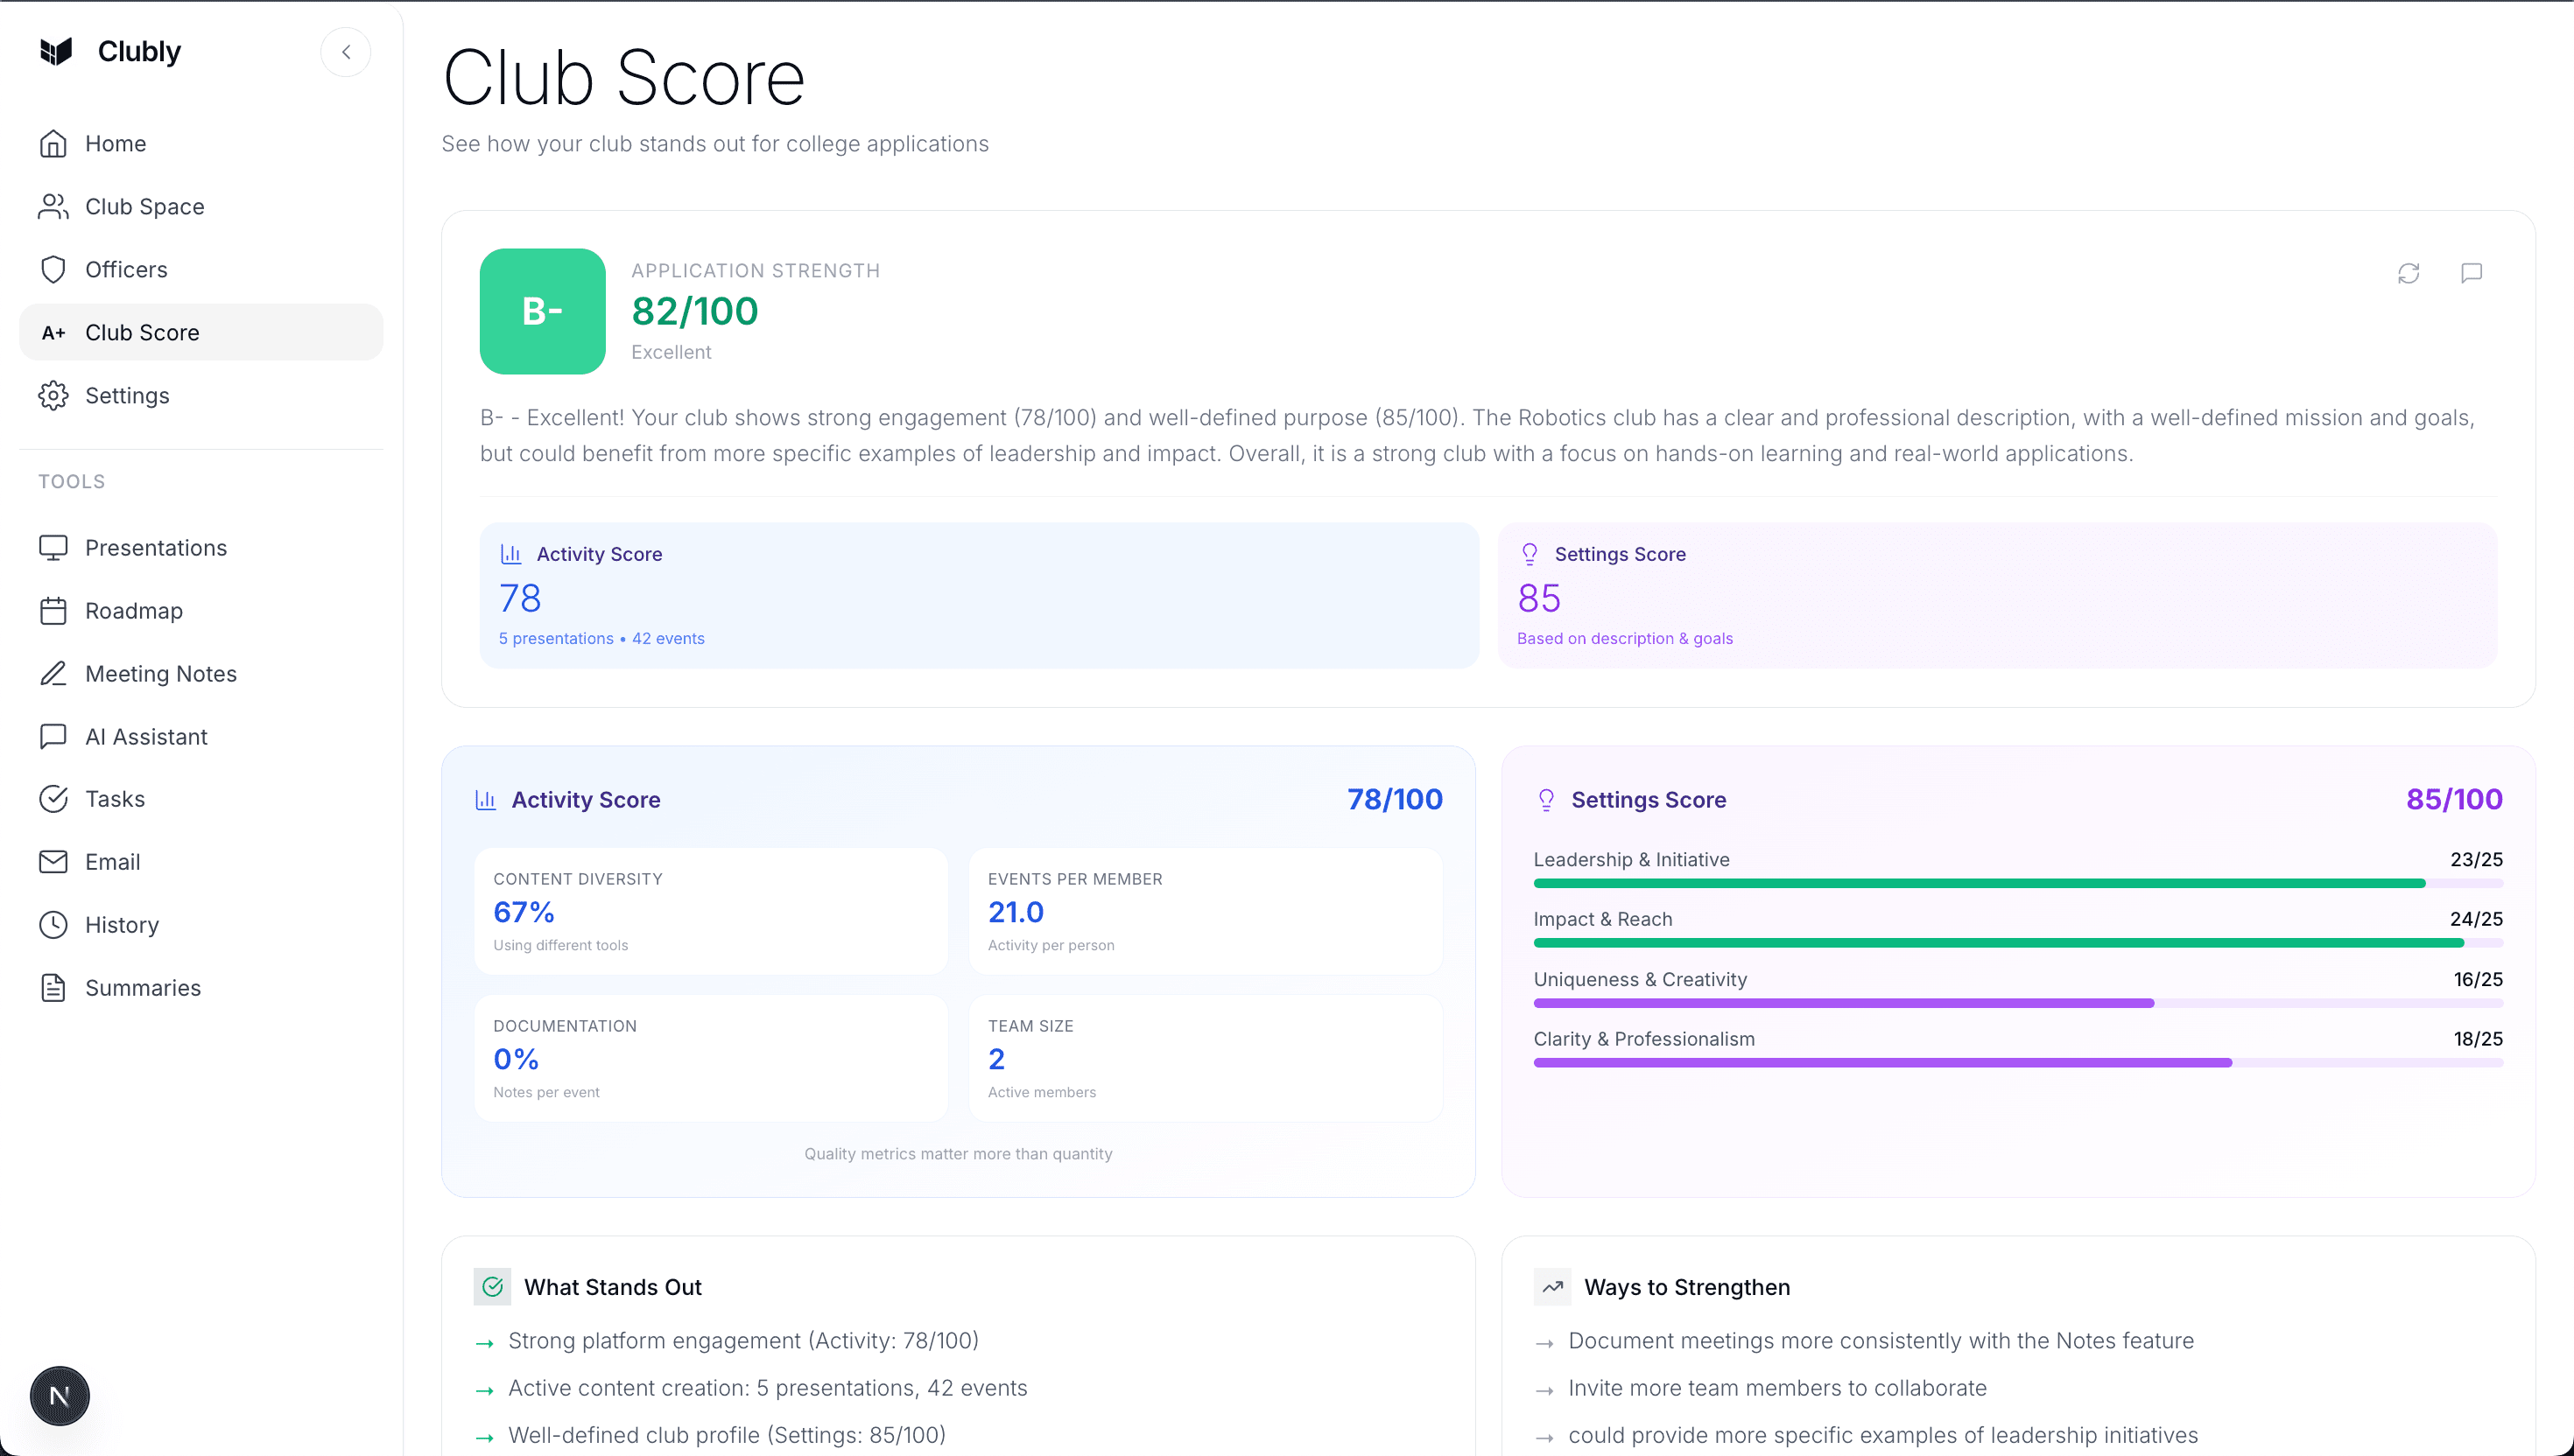Click the Meeting Notes pencil icon
The image size is (2574, 1456).
point(54,673)
